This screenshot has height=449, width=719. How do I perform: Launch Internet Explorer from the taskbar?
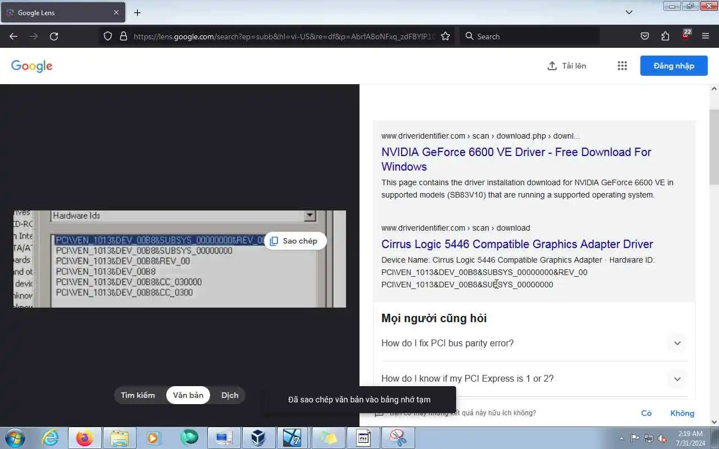tap(50, 438)
